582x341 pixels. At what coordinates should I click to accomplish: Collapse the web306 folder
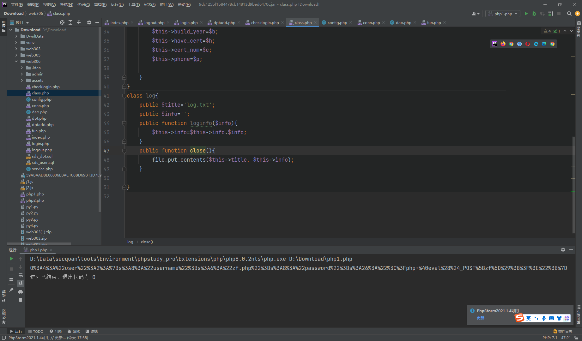(16, 61)
